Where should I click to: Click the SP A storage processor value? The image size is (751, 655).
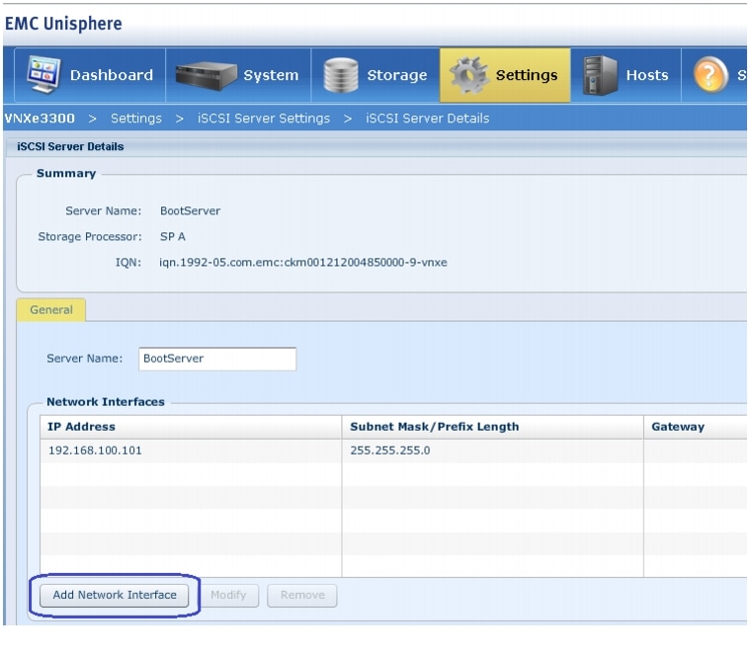point(172,236)
